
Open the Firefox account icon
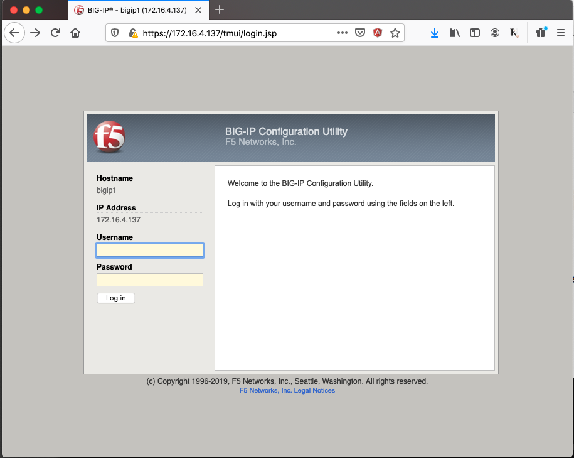coord(495,33)
